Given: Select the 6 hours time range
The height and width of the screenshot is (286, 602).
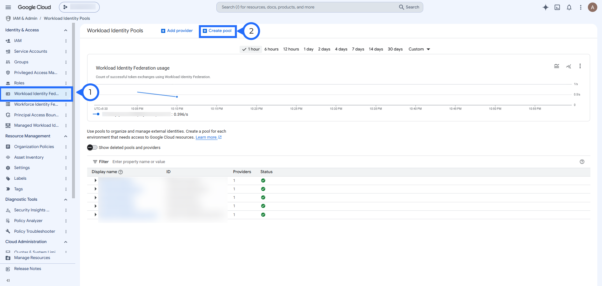Looking at the screenshot, I should (x=272, y=49).
